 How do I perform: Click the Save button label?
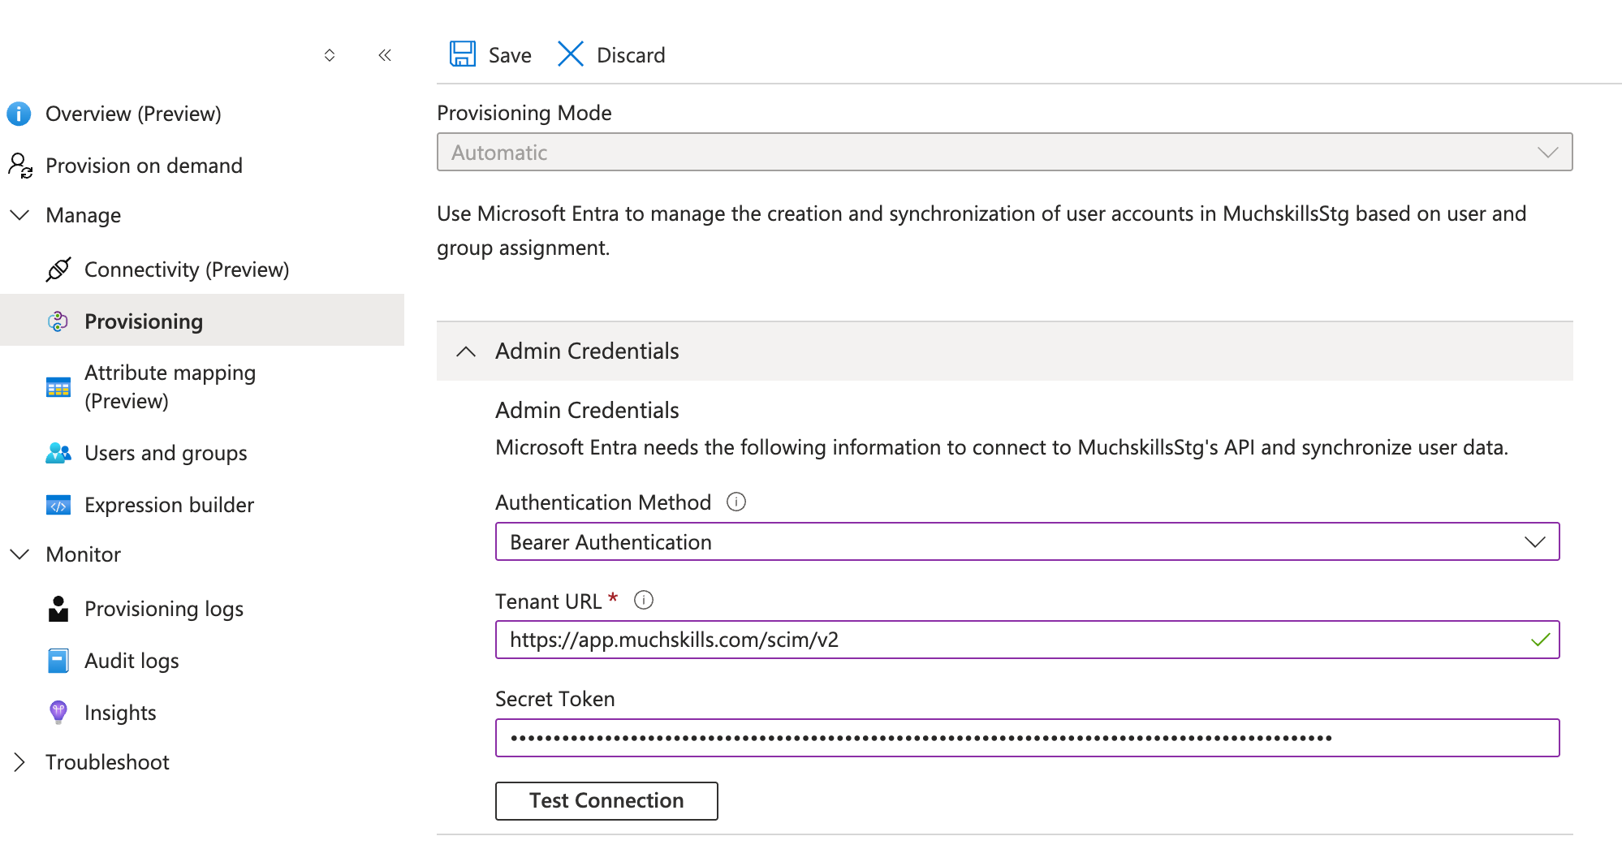click(x=510, y=55)
